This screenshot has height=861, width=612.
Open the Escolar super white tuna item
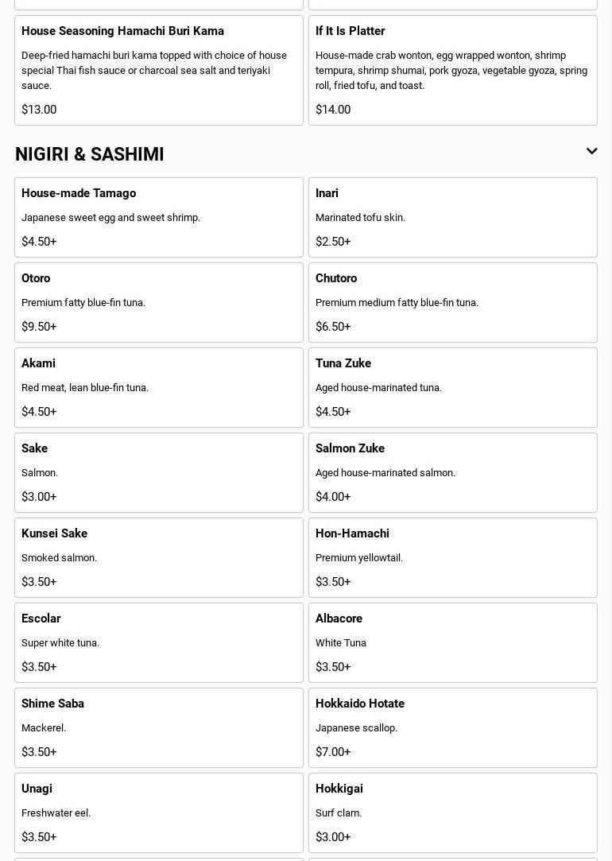point(158,642)
